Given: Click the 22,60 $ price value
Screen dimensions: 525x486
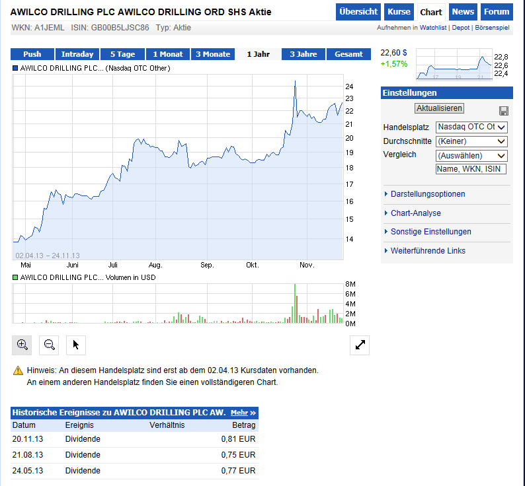Looking at the screenshot, I should pyautogui.click(x=394, y=53).
